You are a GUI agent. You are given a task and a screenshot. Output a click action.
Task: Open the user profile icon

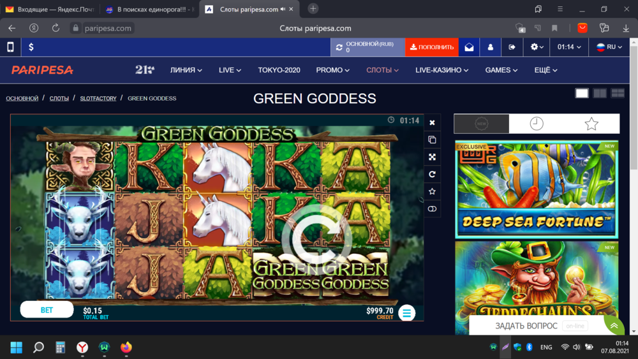point(490,47)
